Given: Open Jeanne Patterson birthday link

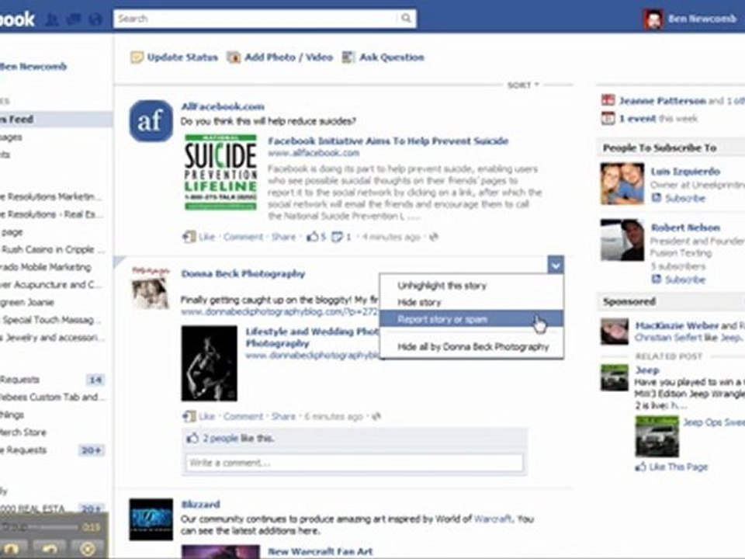Looking at the screenshot, I should [x=662, y=100].
